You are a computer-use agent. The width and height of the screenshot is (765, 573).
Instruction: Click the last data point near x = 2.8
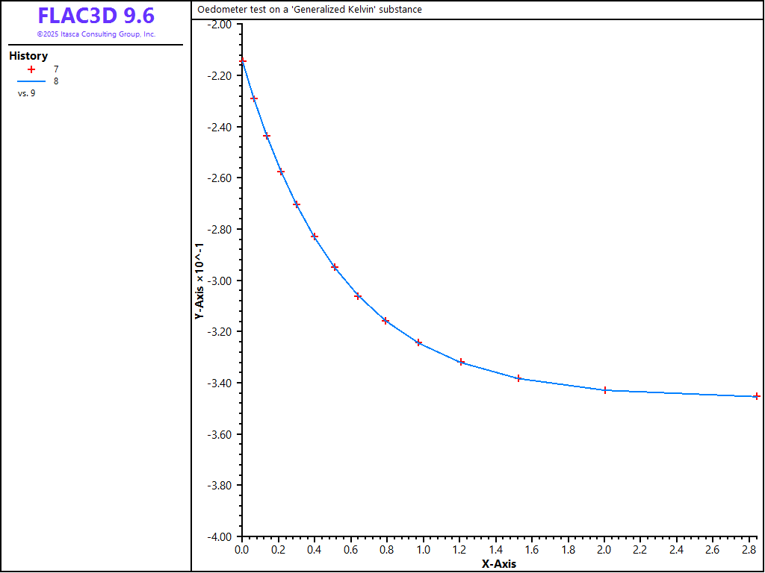(757, 396)
